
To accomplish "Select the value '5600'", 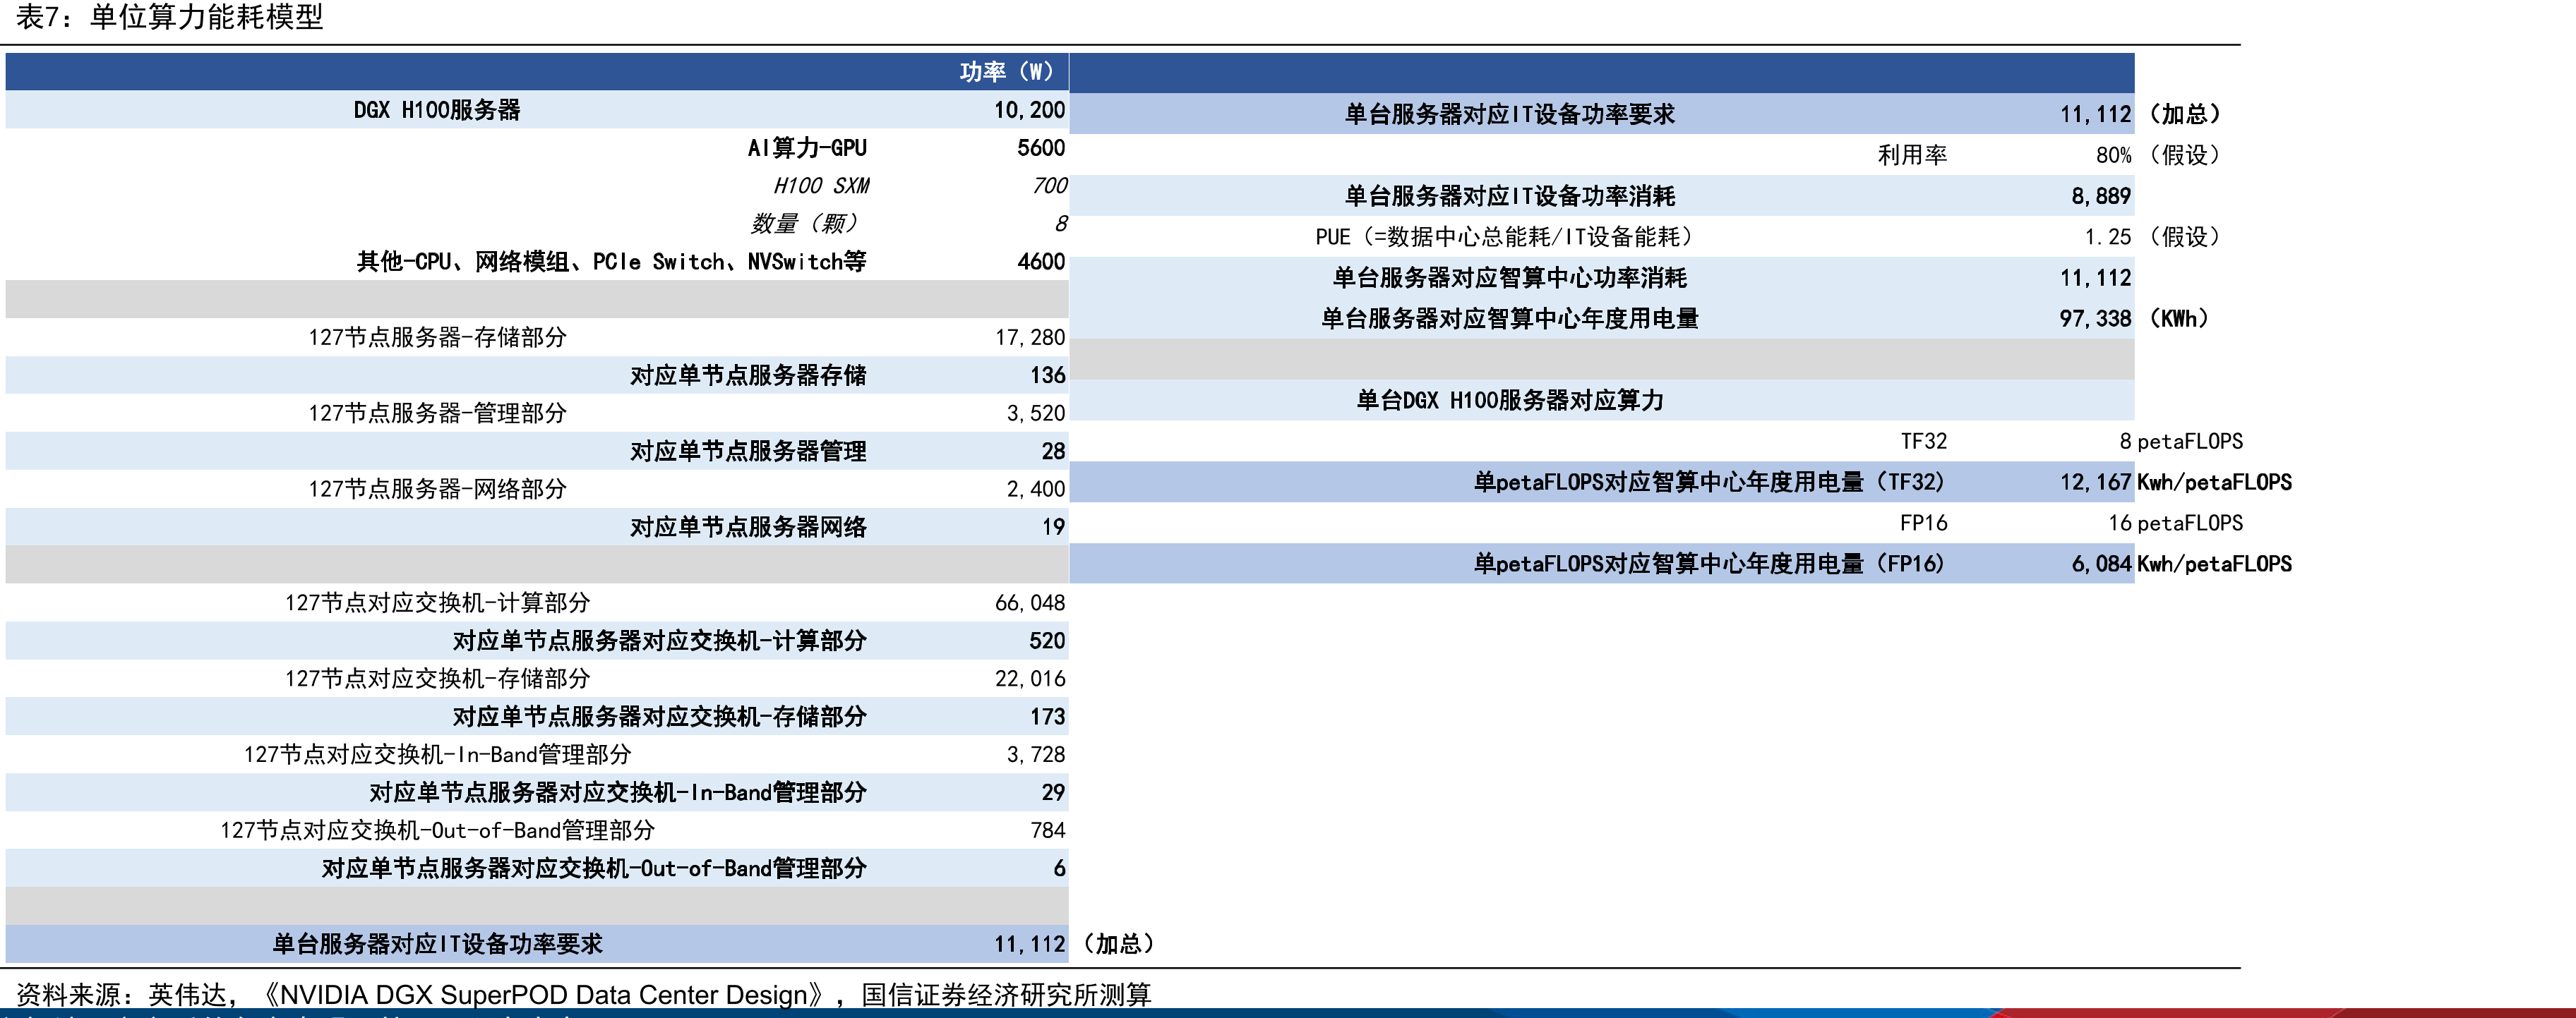I will pyautogui.click(x=1041, y=148).
